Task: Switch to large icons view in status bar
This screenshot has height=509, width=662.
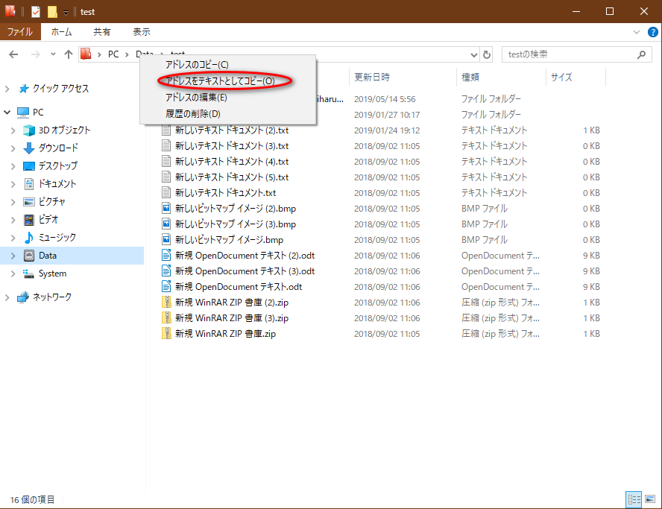Action: point(651,499)
